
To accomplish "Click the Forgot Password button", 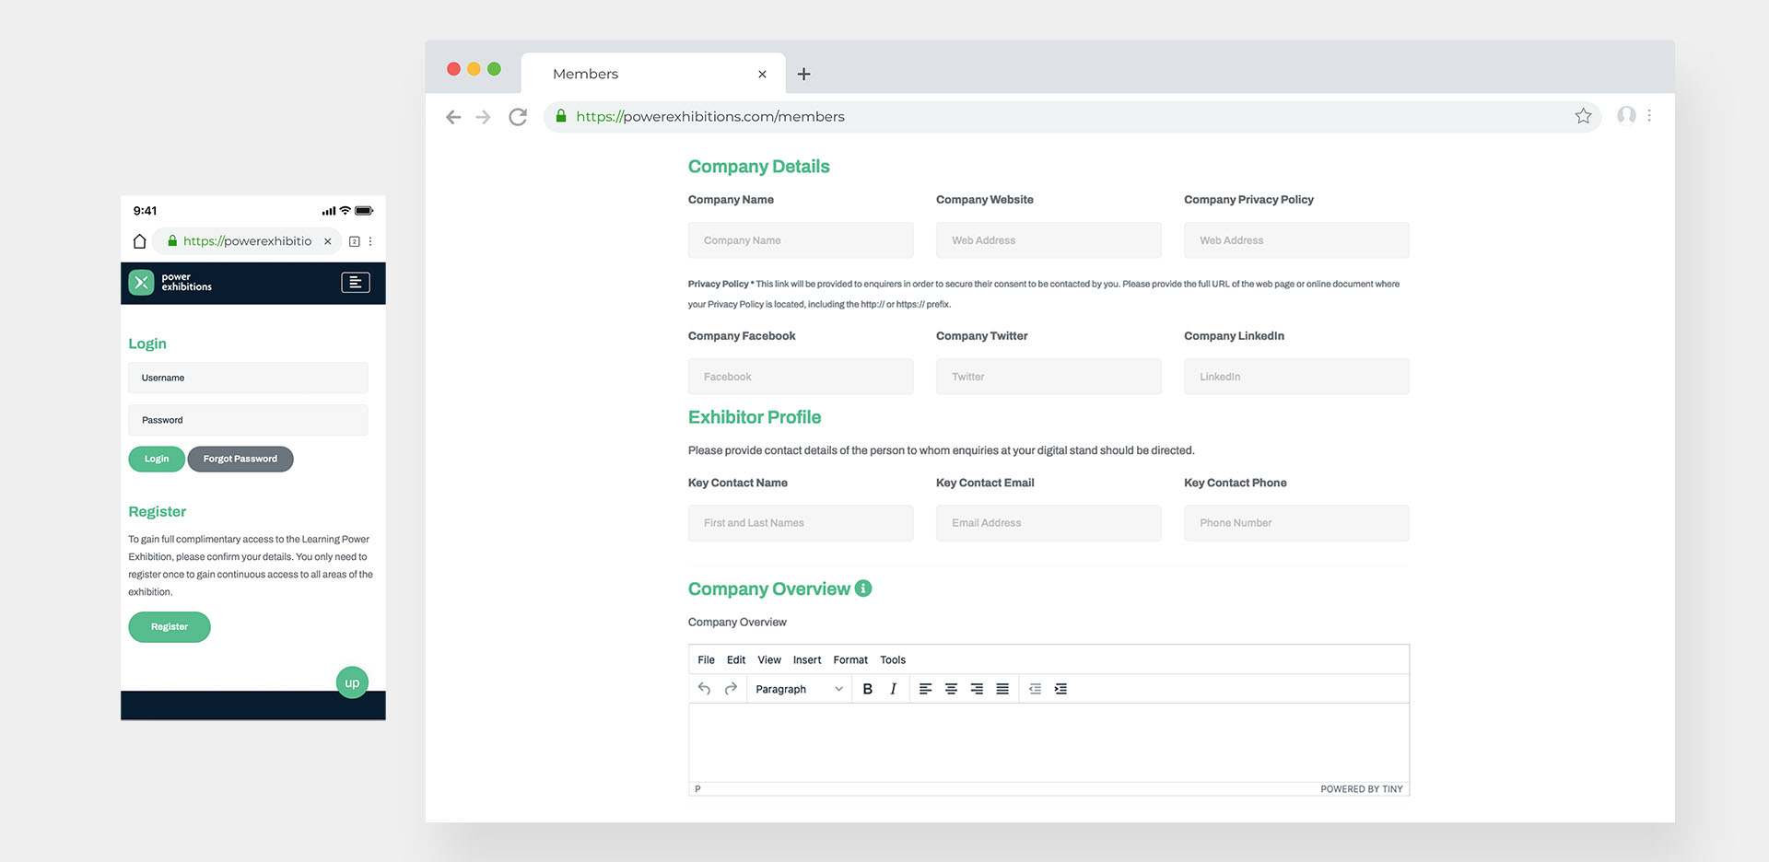I will tap(240, 459).
